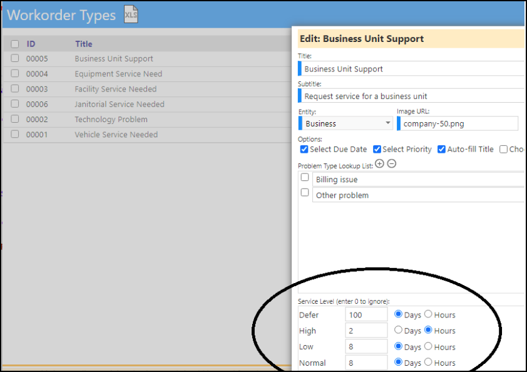
Task: Select Days radio for Low
Action: (398, 346)
